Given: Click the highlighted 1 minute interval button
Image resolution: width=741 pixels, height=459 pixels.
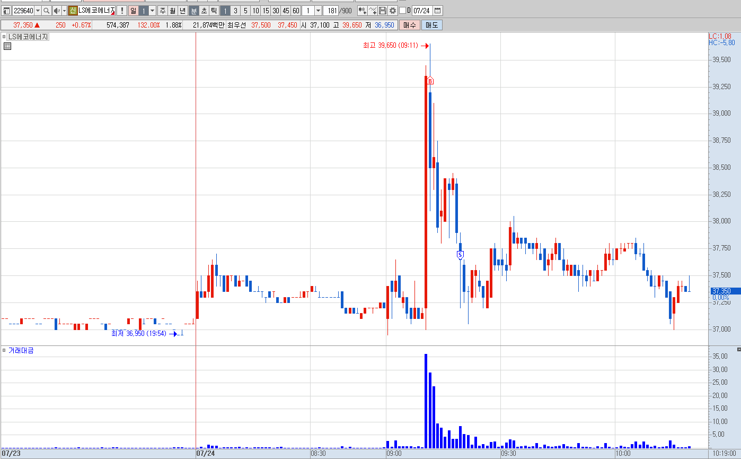Looking at the screenshot, I should coord(225,11).
